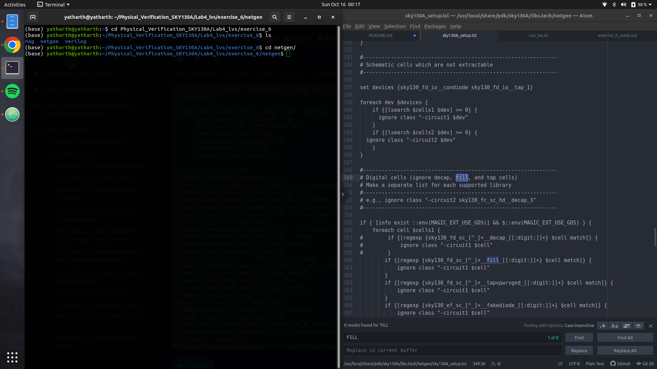657x369 pixels.
Task: Click Bluetooth icon in system tray
Action: (614, 4)
